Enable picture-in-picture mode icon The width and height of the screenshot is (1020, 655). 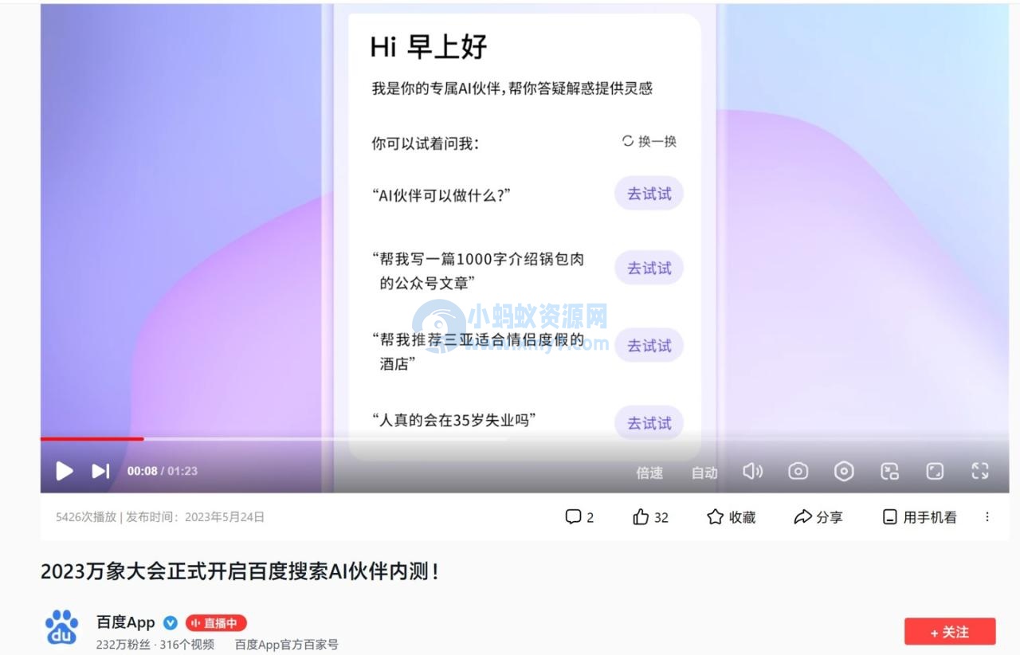click(x=889, y=472)
